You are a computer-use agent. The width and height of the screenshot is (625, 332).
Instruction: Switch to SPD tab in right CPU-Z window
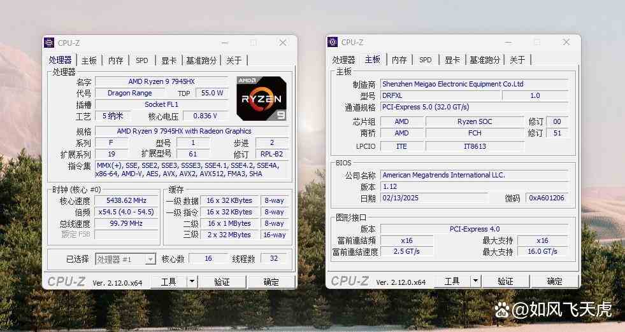(426, 60)
